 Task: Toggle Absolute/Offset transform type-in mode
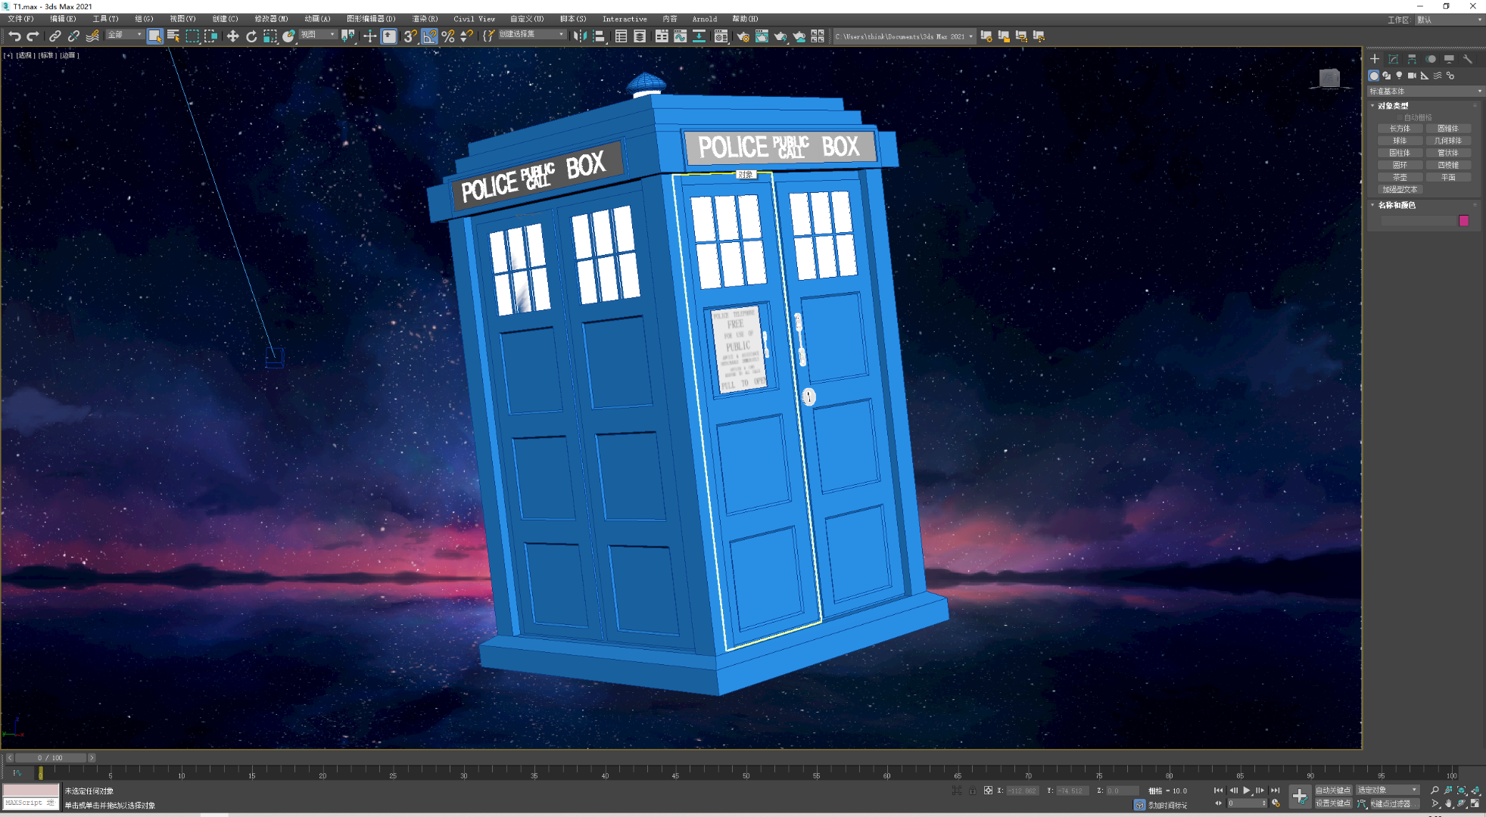pyautogui.click(x=988, y=791)
